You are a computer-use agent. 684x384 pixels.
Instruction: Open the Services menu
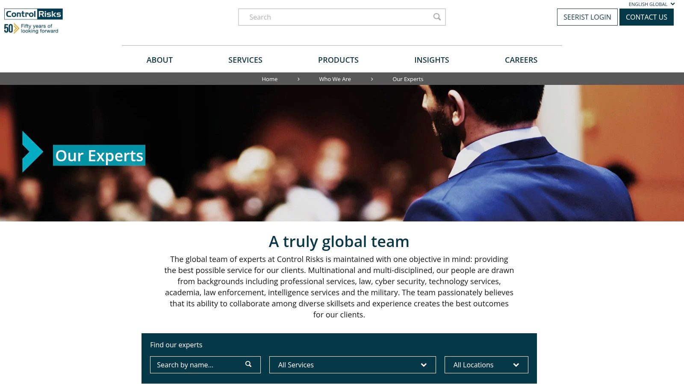pyautogui.click(x=245, y=60)
